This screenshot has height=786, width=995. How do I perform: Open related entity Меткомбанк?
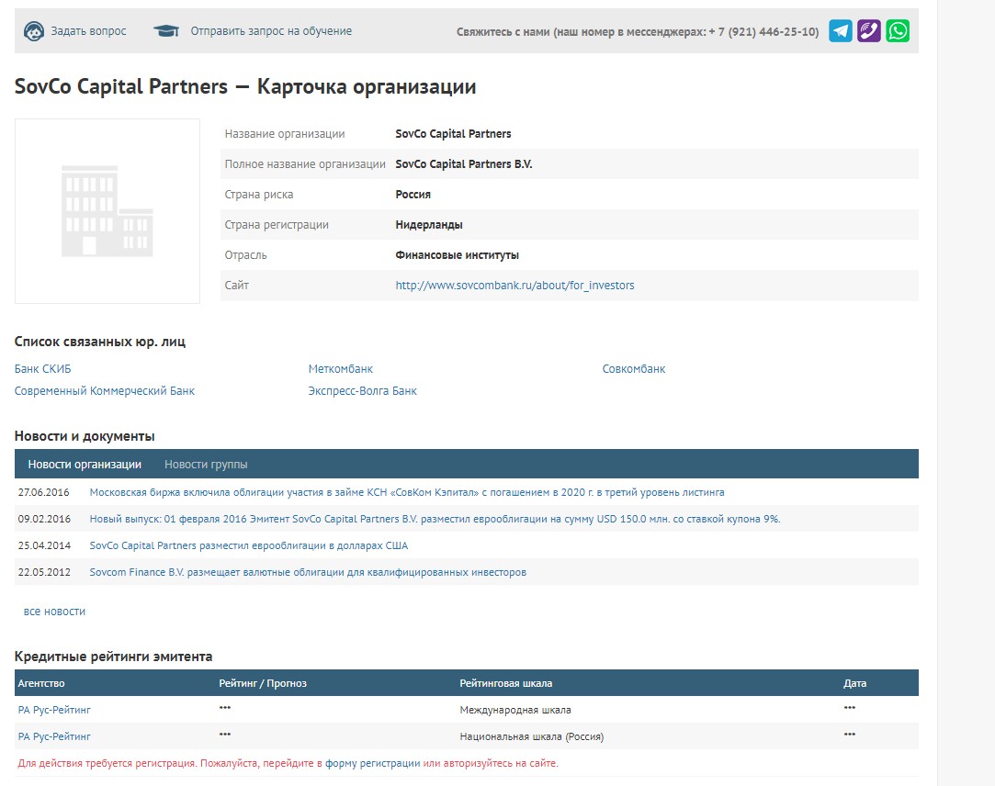340,368
